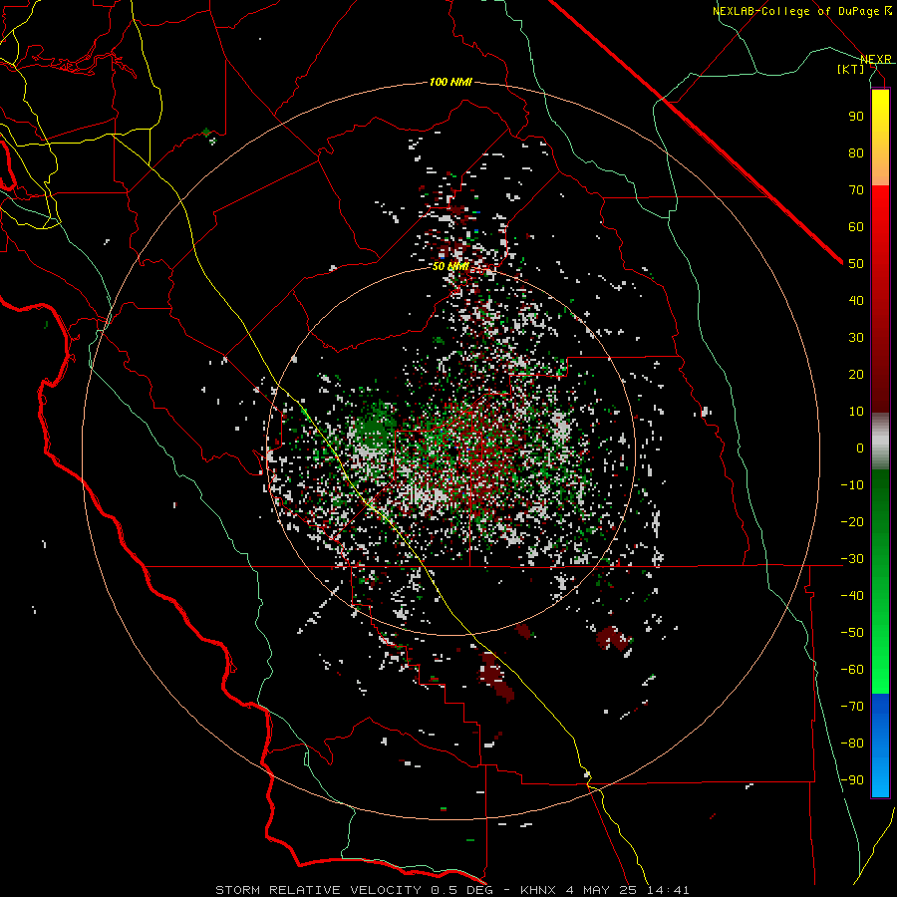Viewport: 897px width, 897px height.
Task: Click the 90 value on the velocity scale
Action: pos(856,117)
